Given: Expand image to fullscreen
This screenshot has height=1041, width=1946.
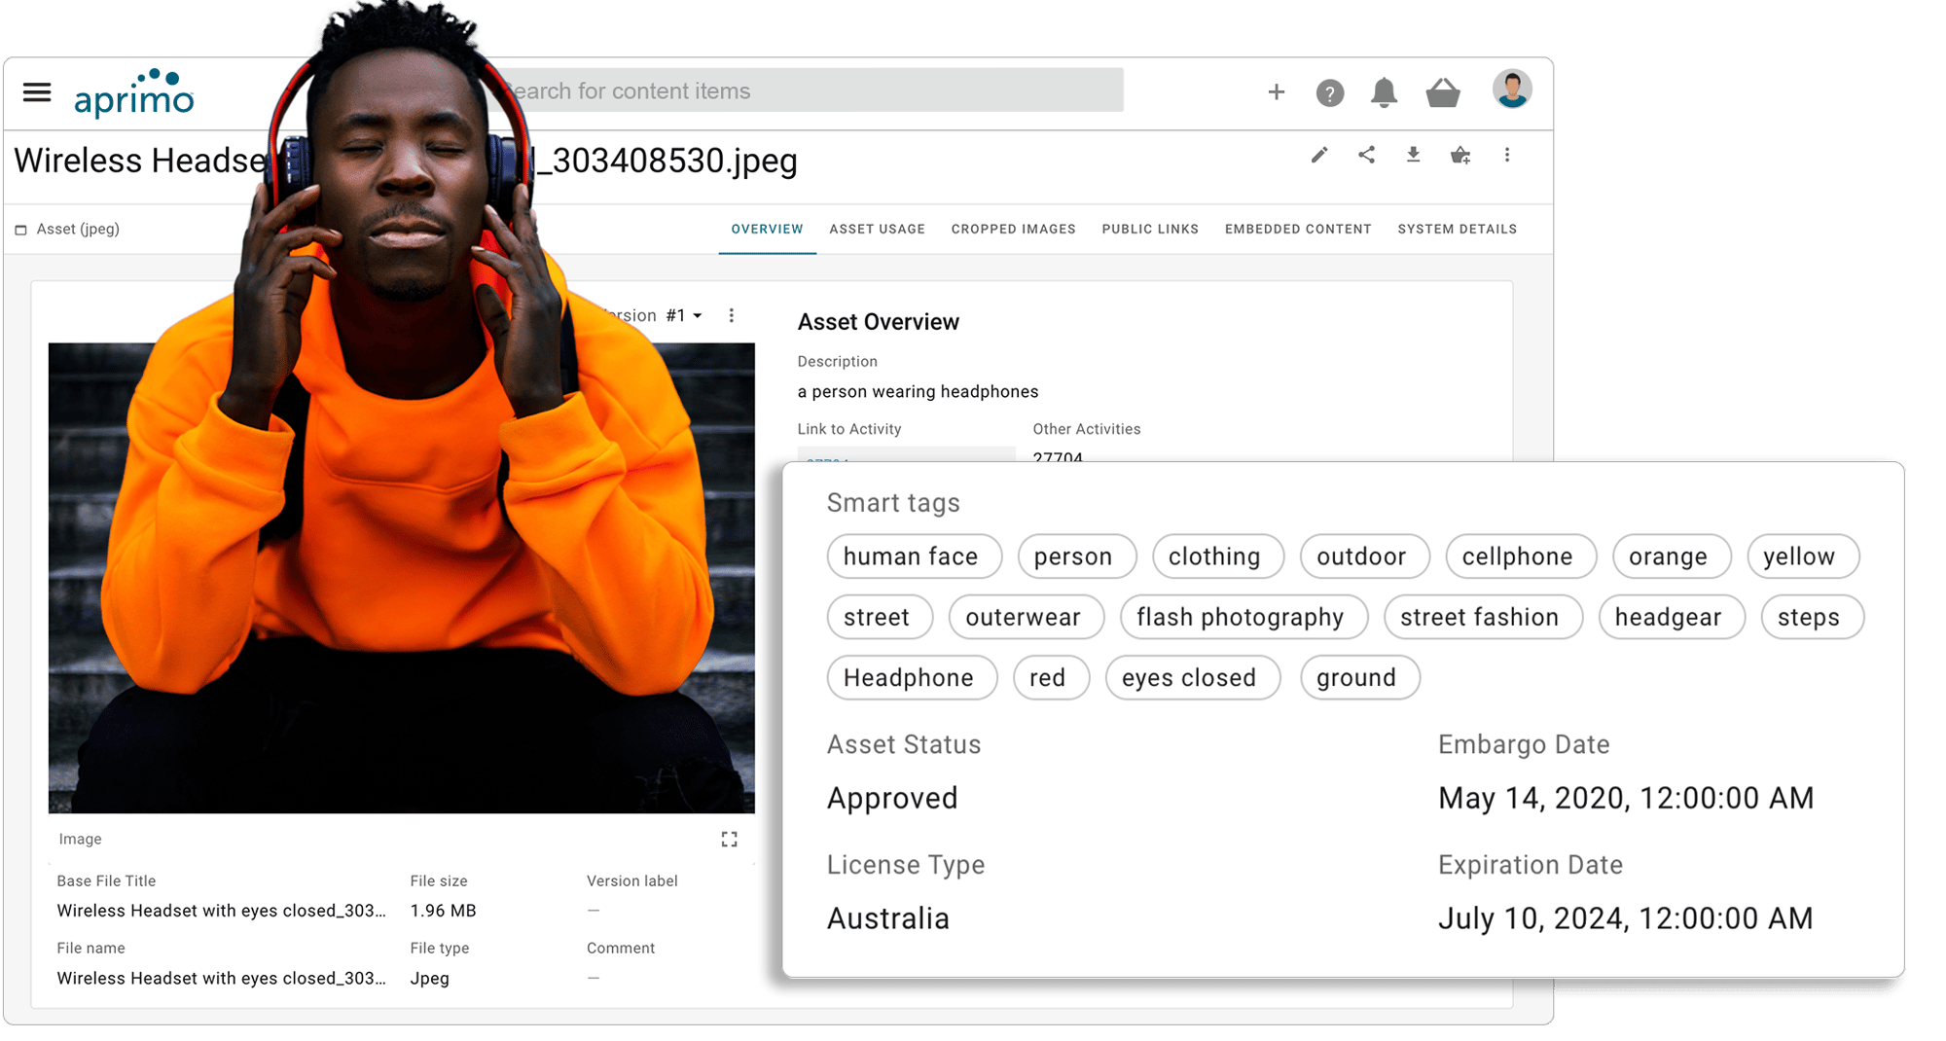Looking at the screenshot, I should (729, 839).
